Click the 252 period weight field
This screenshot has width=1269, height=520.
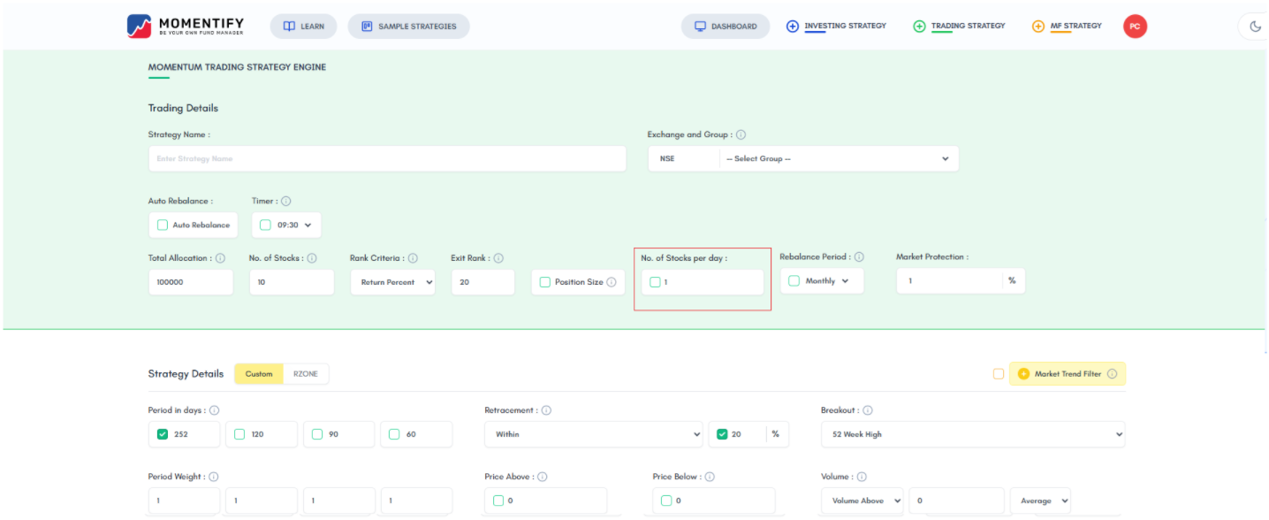[x=184, y=501]
